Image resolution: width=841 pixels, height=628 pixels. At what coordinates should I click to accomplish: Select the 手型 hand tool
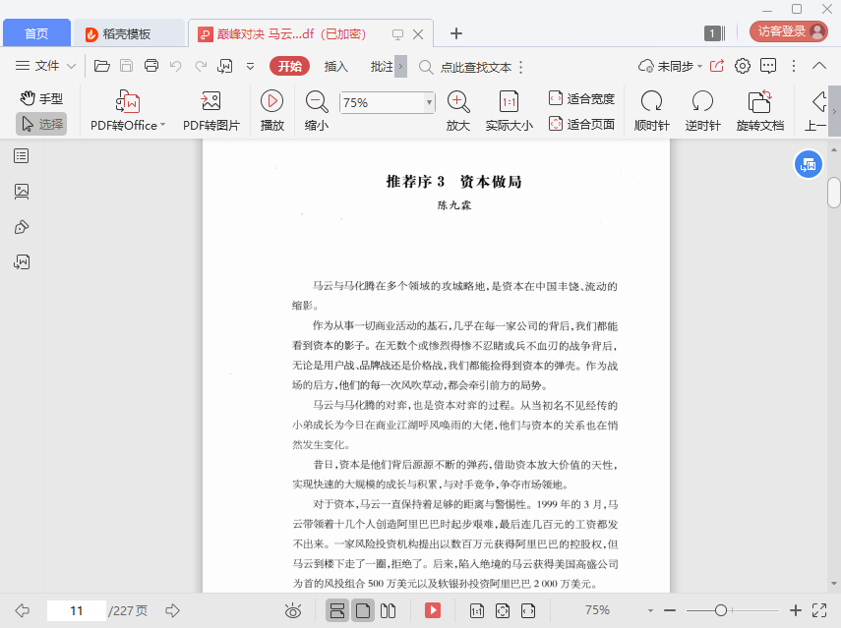click(41, 98)
